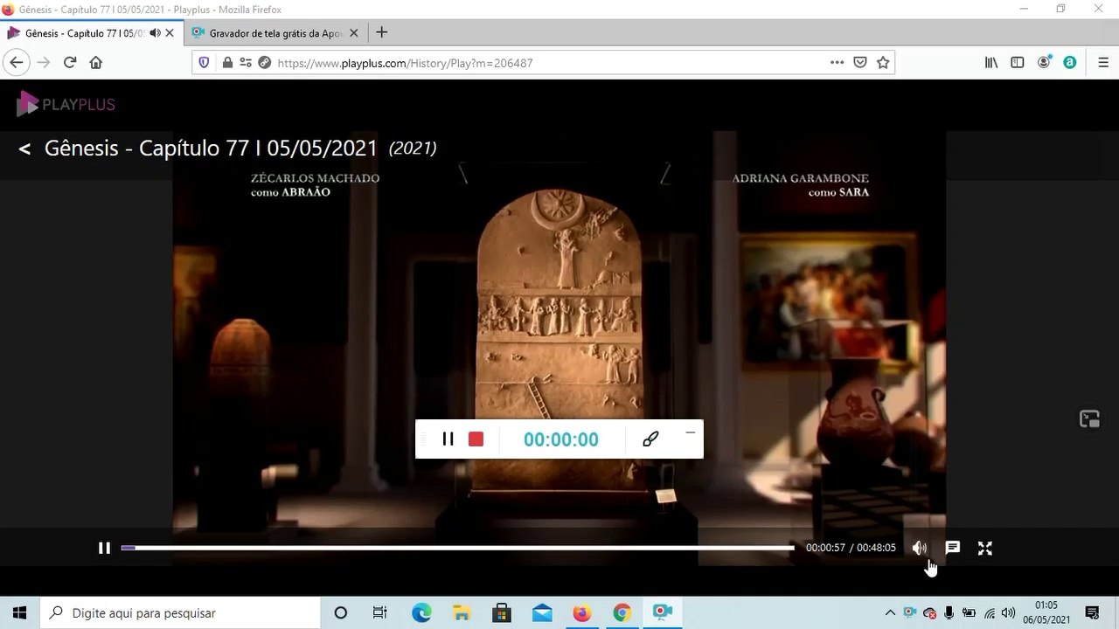The height and width of the screenshot is (629, 1119).
Task: Click the PlayPlus logo
Action: click(x=66, y=105)
